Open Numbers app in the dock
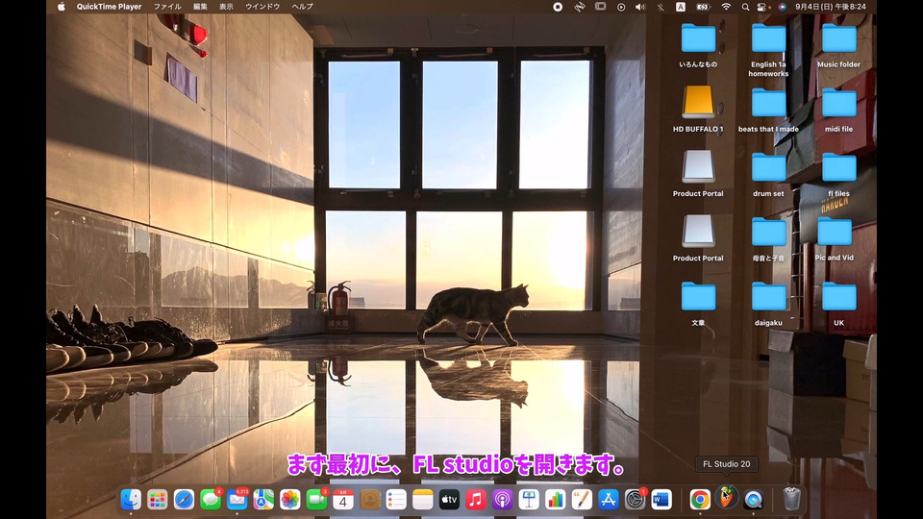This screenshot has height=519, width=923. click(x=555, y=500)
